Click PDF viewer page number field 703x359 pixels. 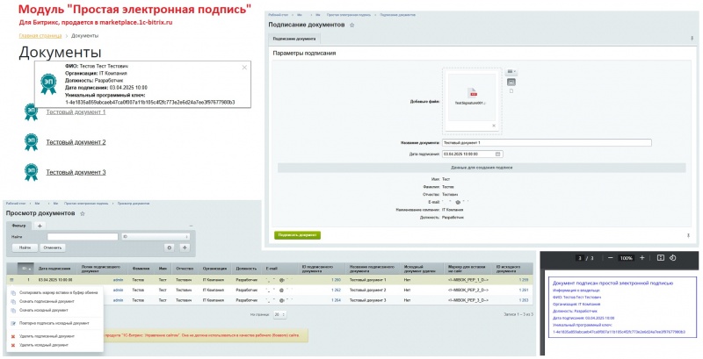(x=580, y=258)
